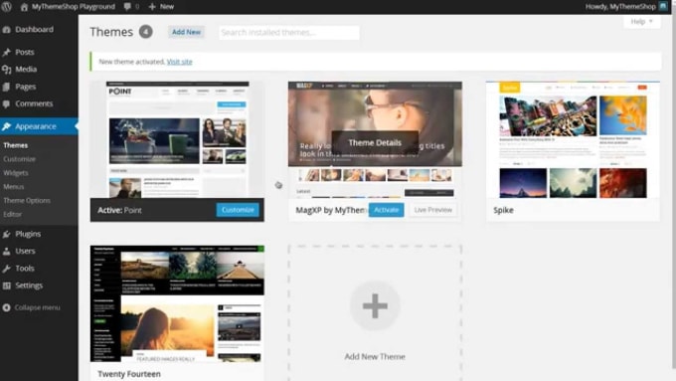Viewport: 676px width, 381px height.
Task: Open the Widgets submenu item
Action: pyautogui.click(x=16, y=173)
